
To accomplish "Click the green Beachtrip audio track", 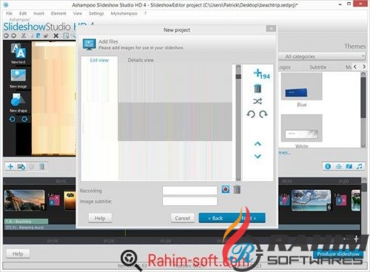I will point(26,221).
